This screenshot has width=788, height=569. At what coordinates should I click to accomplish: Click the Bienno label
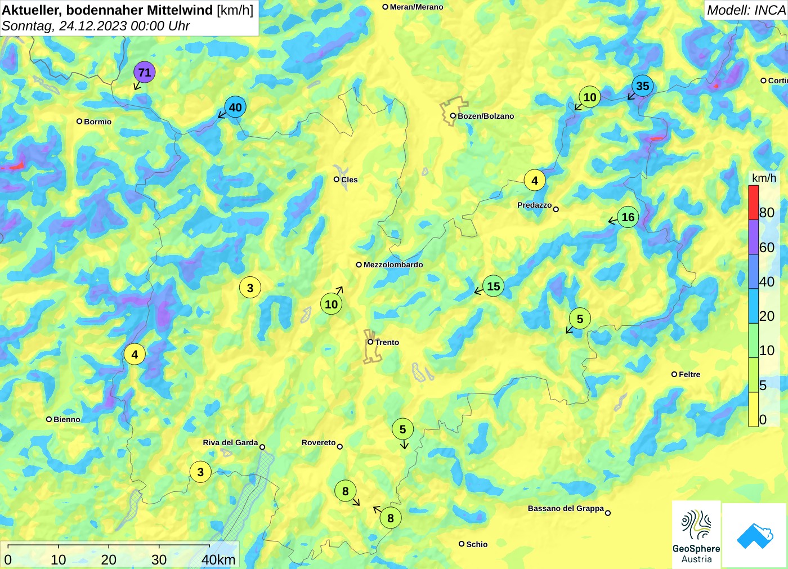pos(67,419)
